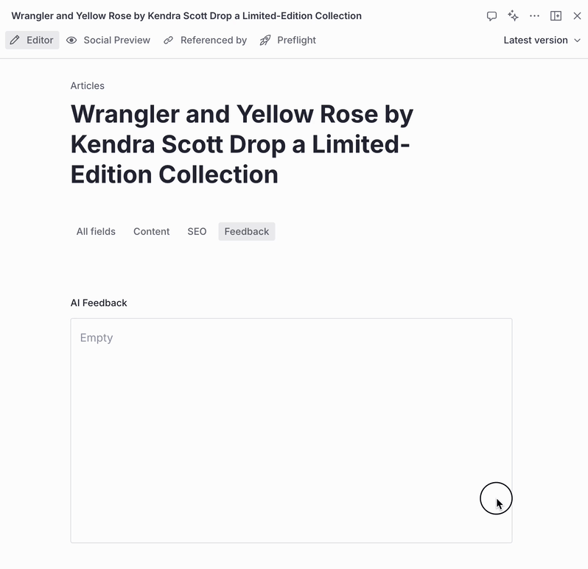Select the Feedback field group
The width and height of the screenshot is (588, 569).
pyautogui.click(x=247, y=231)
